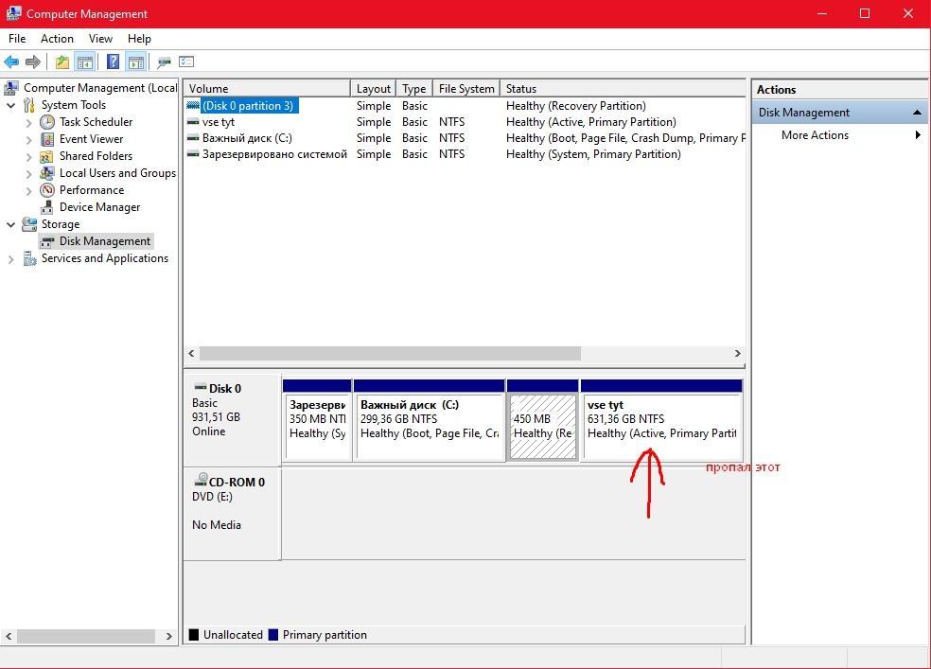Open the View menu
Image resolution: width=931 pixels, height=669 pixels.
[x=100, y=39]
